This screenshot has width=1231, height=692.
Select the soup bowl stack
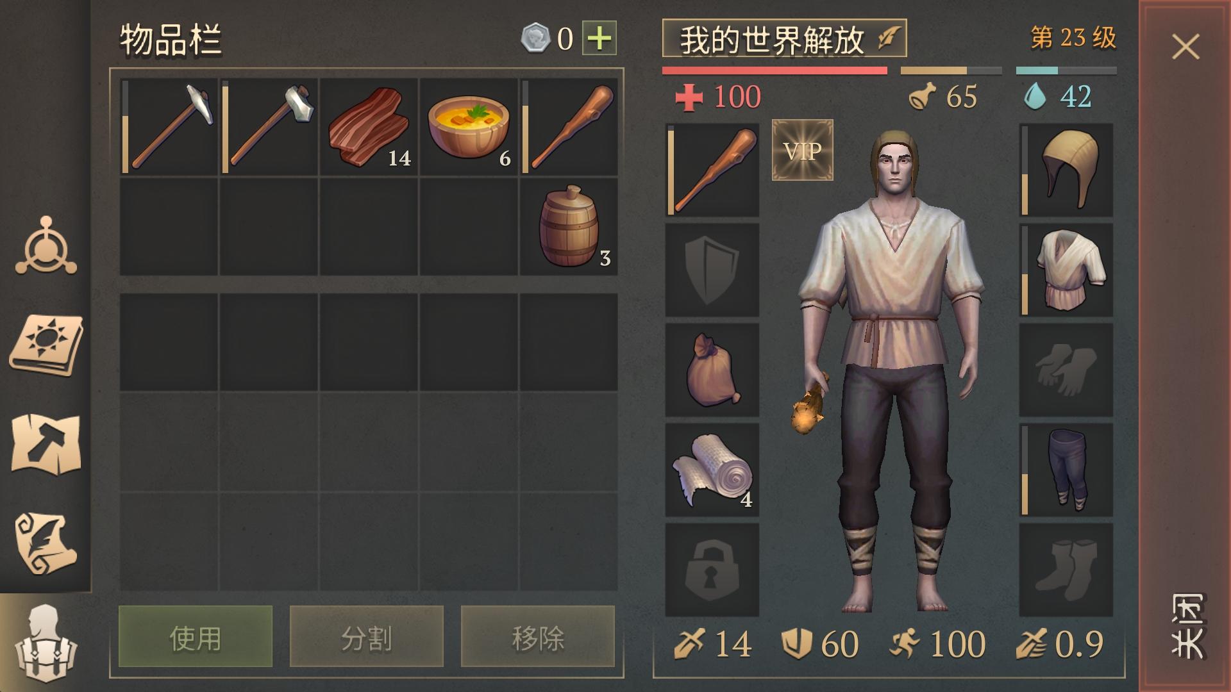(469, 127)
